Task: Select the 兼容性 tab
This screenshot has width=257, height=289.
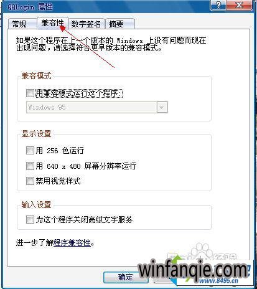Action: (x=52, y=23)
